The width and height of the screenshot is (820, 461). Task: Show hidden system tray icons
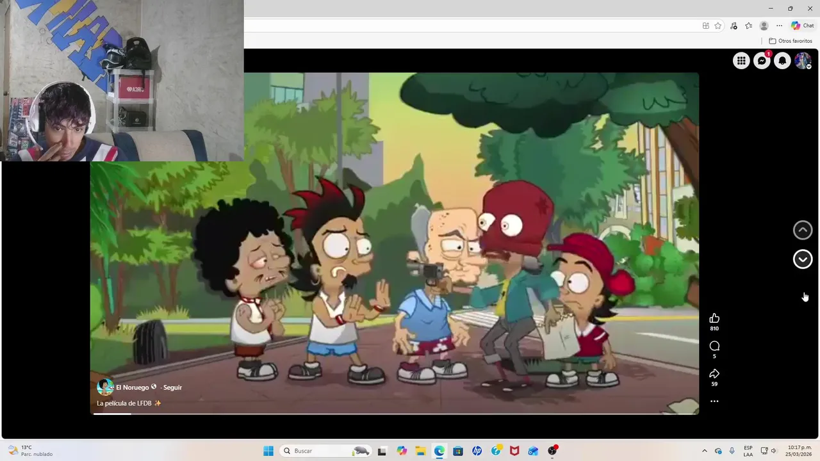pyautogui.click(x=705, y=451)
